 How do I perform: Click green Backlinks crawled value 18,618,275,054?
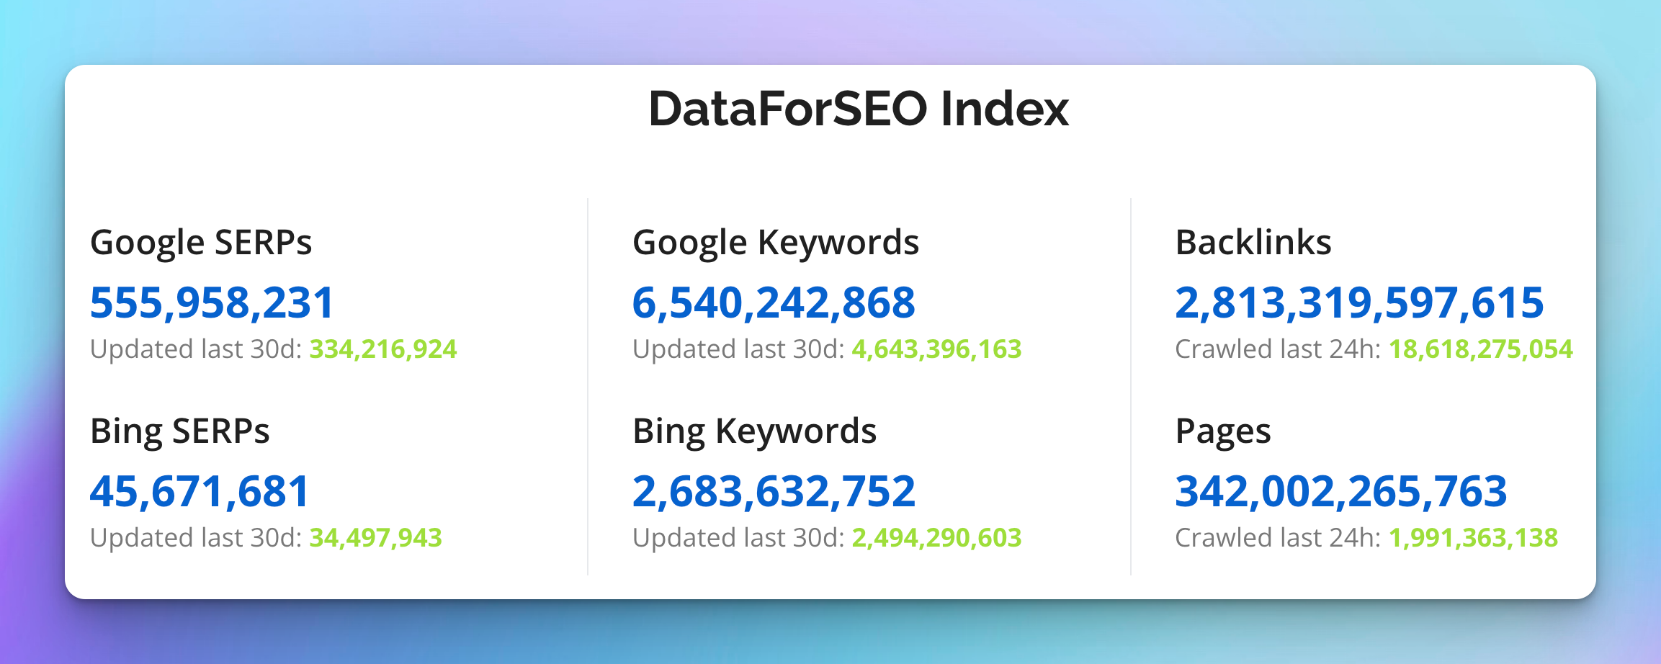click(1480, 349)
